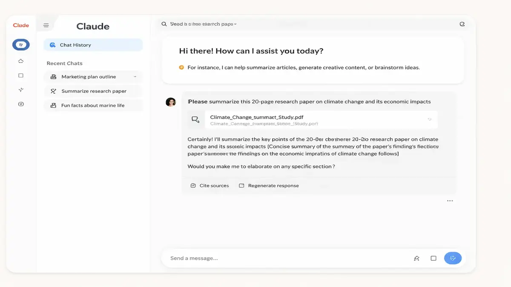Screen dimensions: 511x287
Task: Click the Climate_Change PDF attachment icon
Action: pos(195,120)
